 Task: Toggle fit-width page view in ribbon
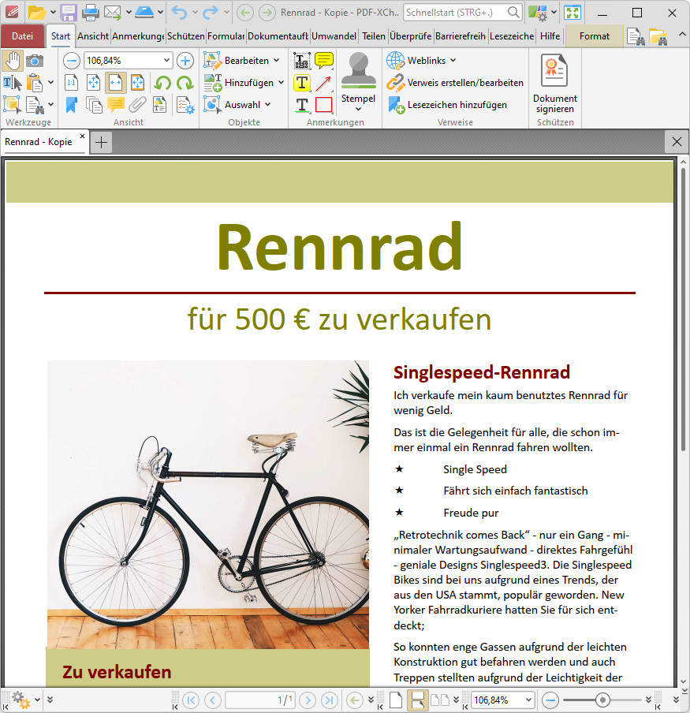pyautogui.click(x=115, y=83)
